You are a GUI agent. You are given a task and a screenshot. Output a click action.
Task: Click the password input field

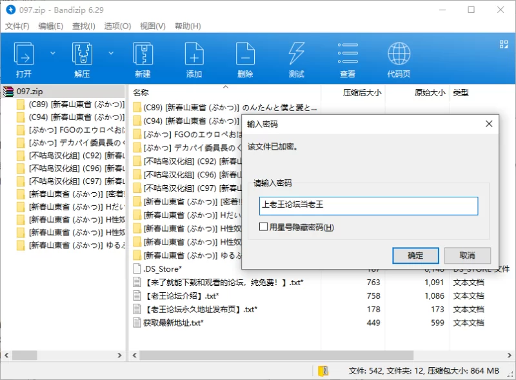368,206
